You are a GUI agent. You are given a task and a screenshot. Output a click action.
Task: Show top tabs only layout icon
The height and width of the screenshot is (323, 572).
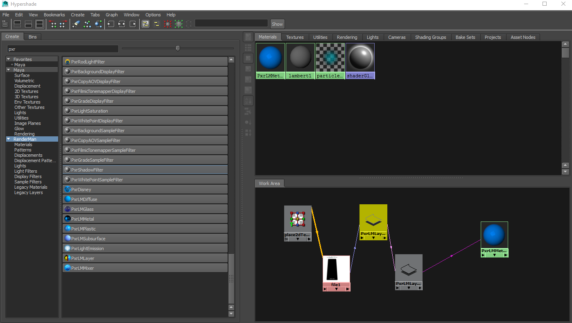(x=18, y=24)
